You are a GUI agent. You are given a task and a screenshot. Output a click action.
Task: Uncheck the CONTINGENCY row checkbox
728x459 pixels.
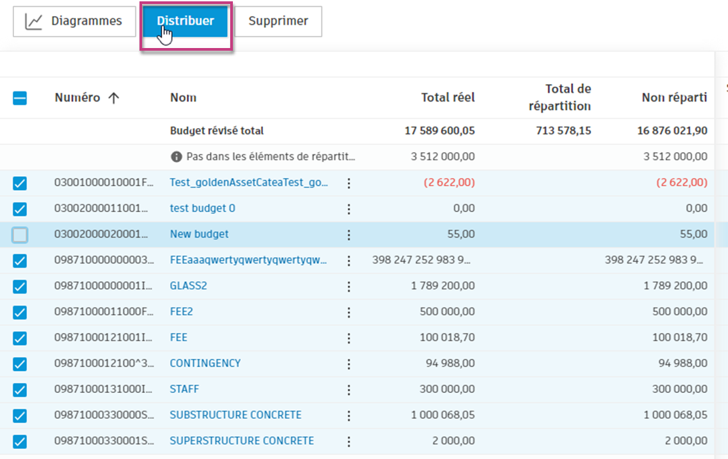tap(19, 364)
